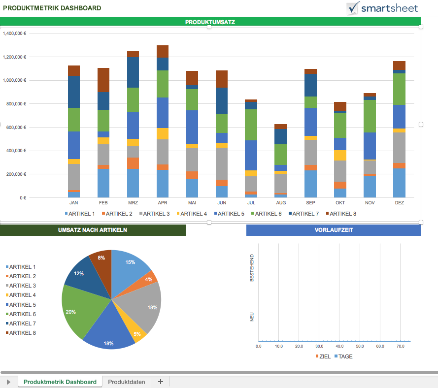Select the AUG stacked bar column
The width and height of the screenshot is (438, 388).
(281, 162)
